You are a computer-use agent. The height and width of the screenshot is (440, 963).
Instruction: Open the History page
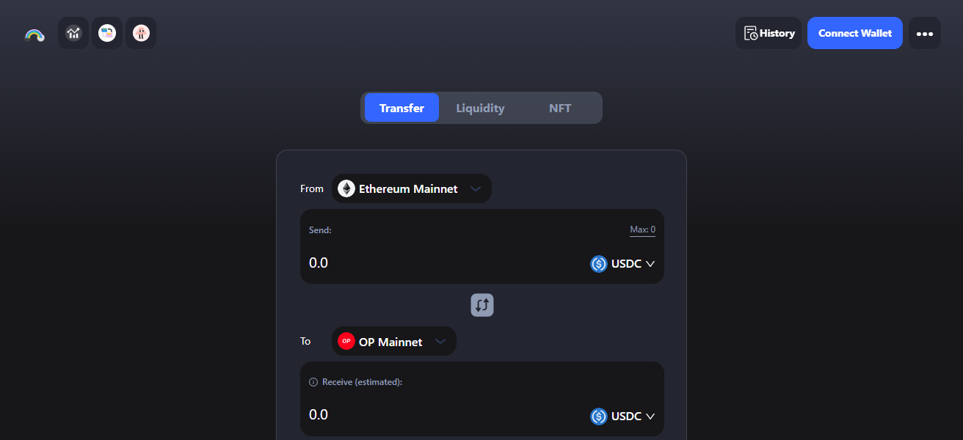pyautogui.click(x=768, y=33)
